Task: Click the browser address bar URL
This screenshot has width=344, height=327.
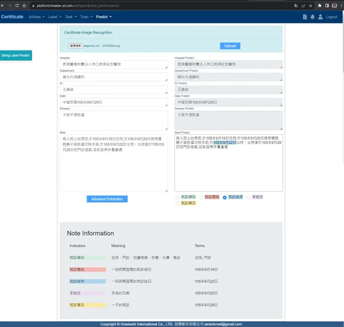Action: 78,6
